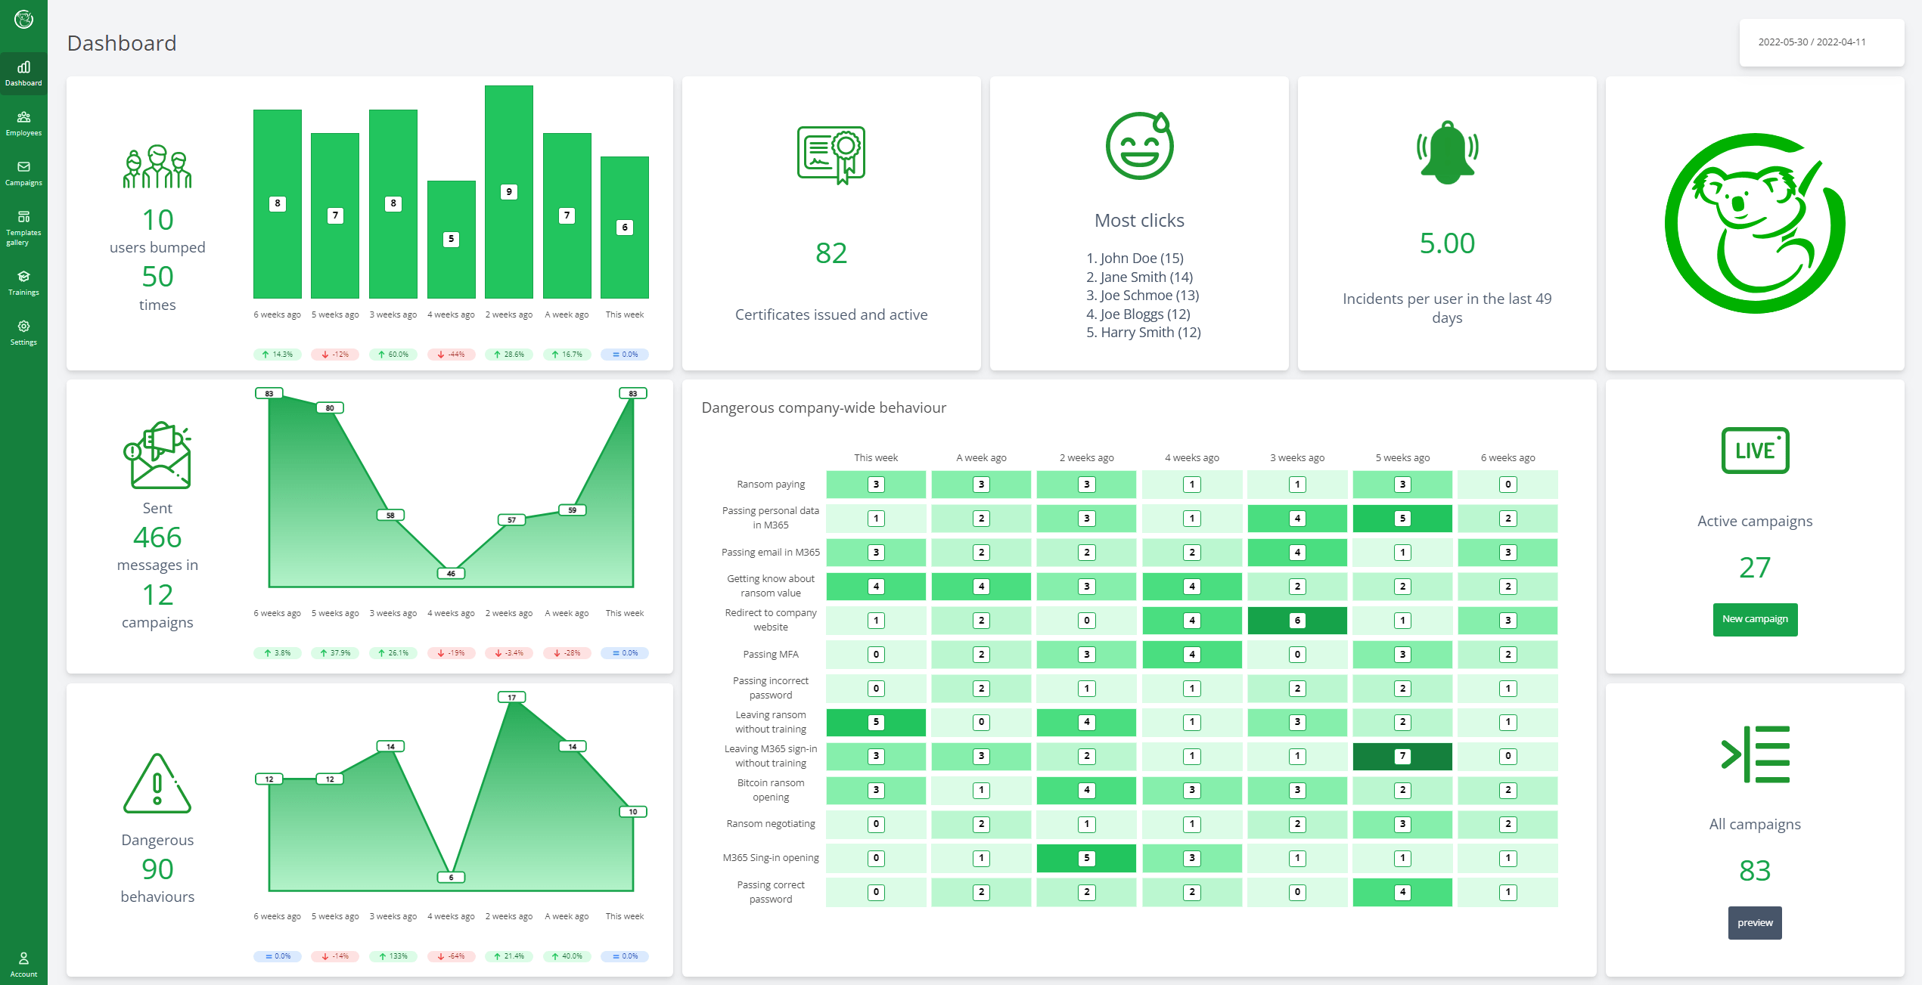Screen dimensions: 1922x985
Task: Select the Dashboard menu item
Action: pyautogui.click(x=23, y=73)
